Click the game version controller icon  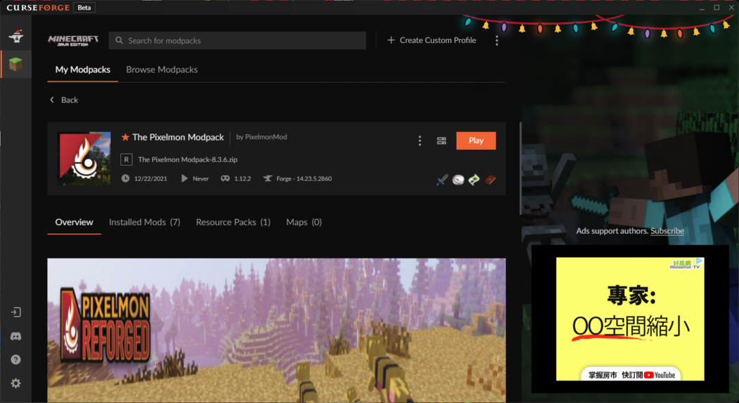pos(225,179)
